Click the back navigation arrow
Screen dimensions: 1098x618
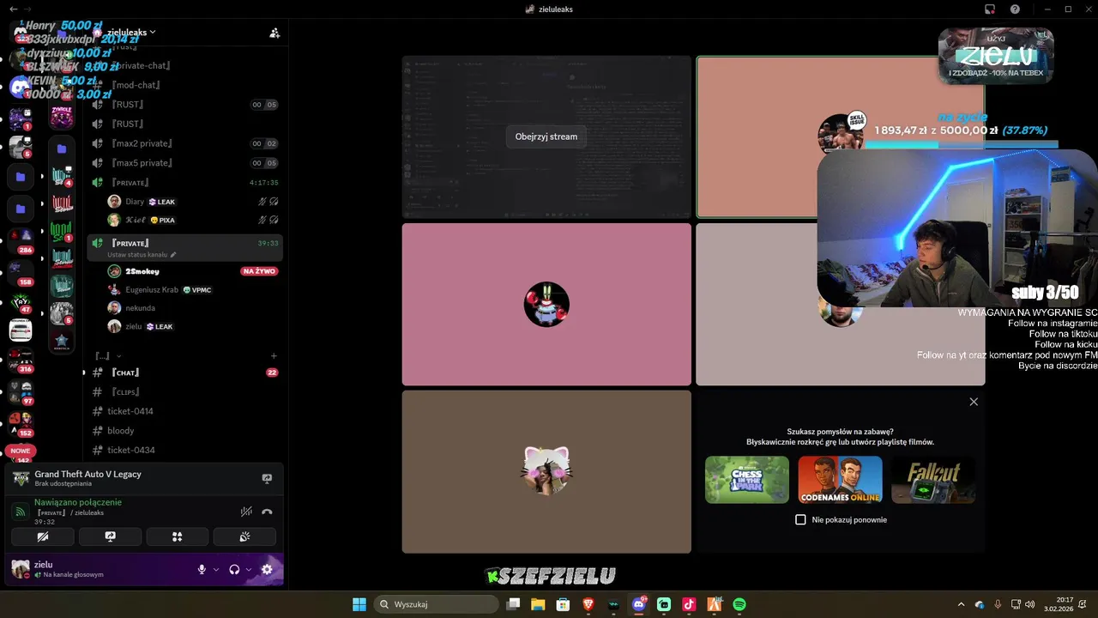[14, 9]
